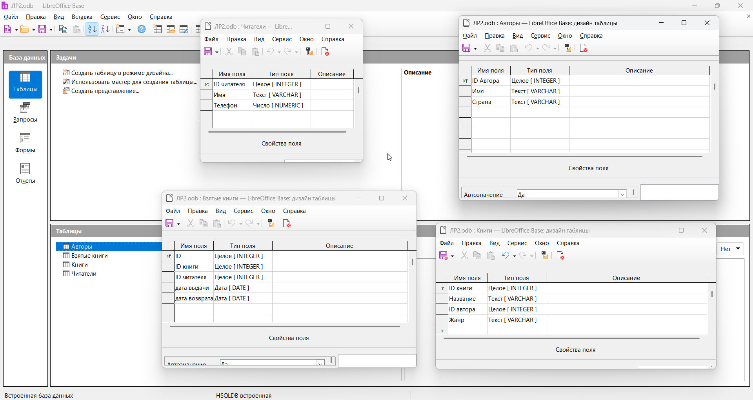Save the Книги table design
This screenshot has width=753, height=400.
point(443,256)
